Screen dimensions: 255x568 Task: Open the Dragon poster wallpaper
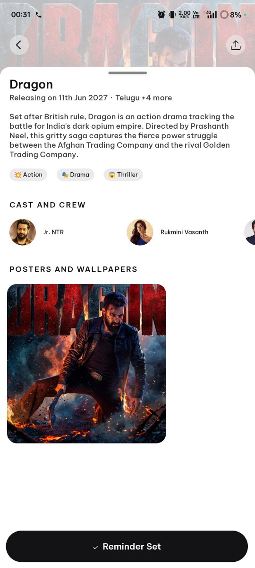click(x=86, y=364)
